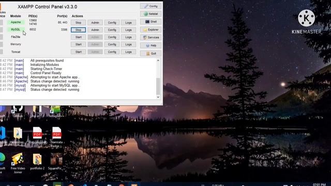Select the Free Video Joiner desktop shortcut
The height and width of the screenshot is (186, 331).
[x=18, y=163]
